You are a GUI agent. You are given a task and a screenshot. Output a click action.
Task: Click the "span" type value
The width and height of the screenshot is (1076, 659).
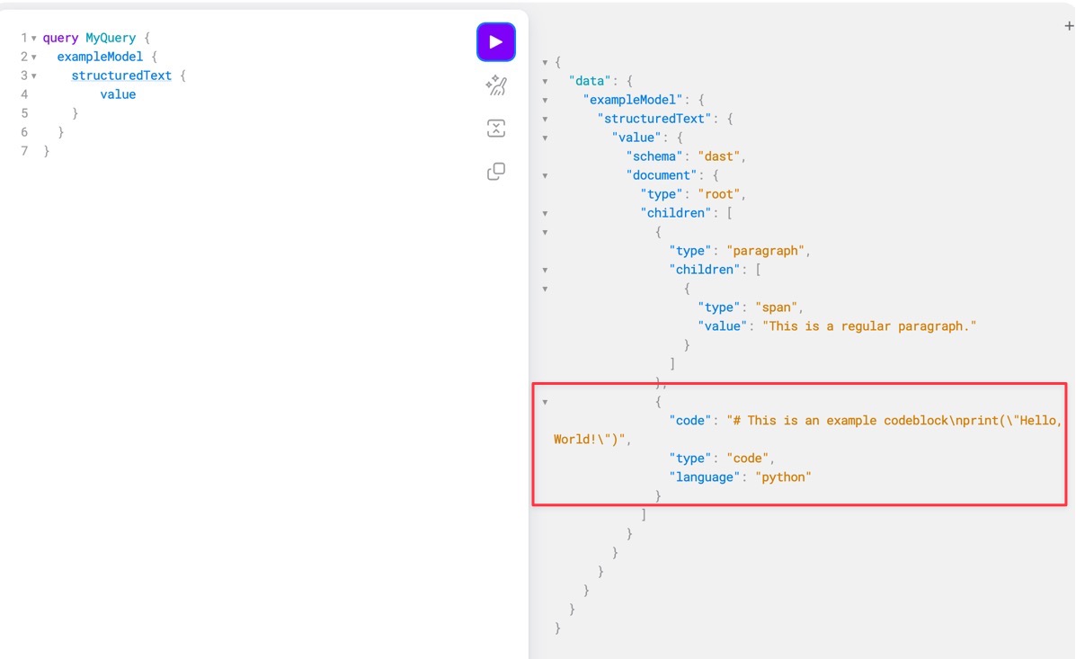[x=776, y=307]
